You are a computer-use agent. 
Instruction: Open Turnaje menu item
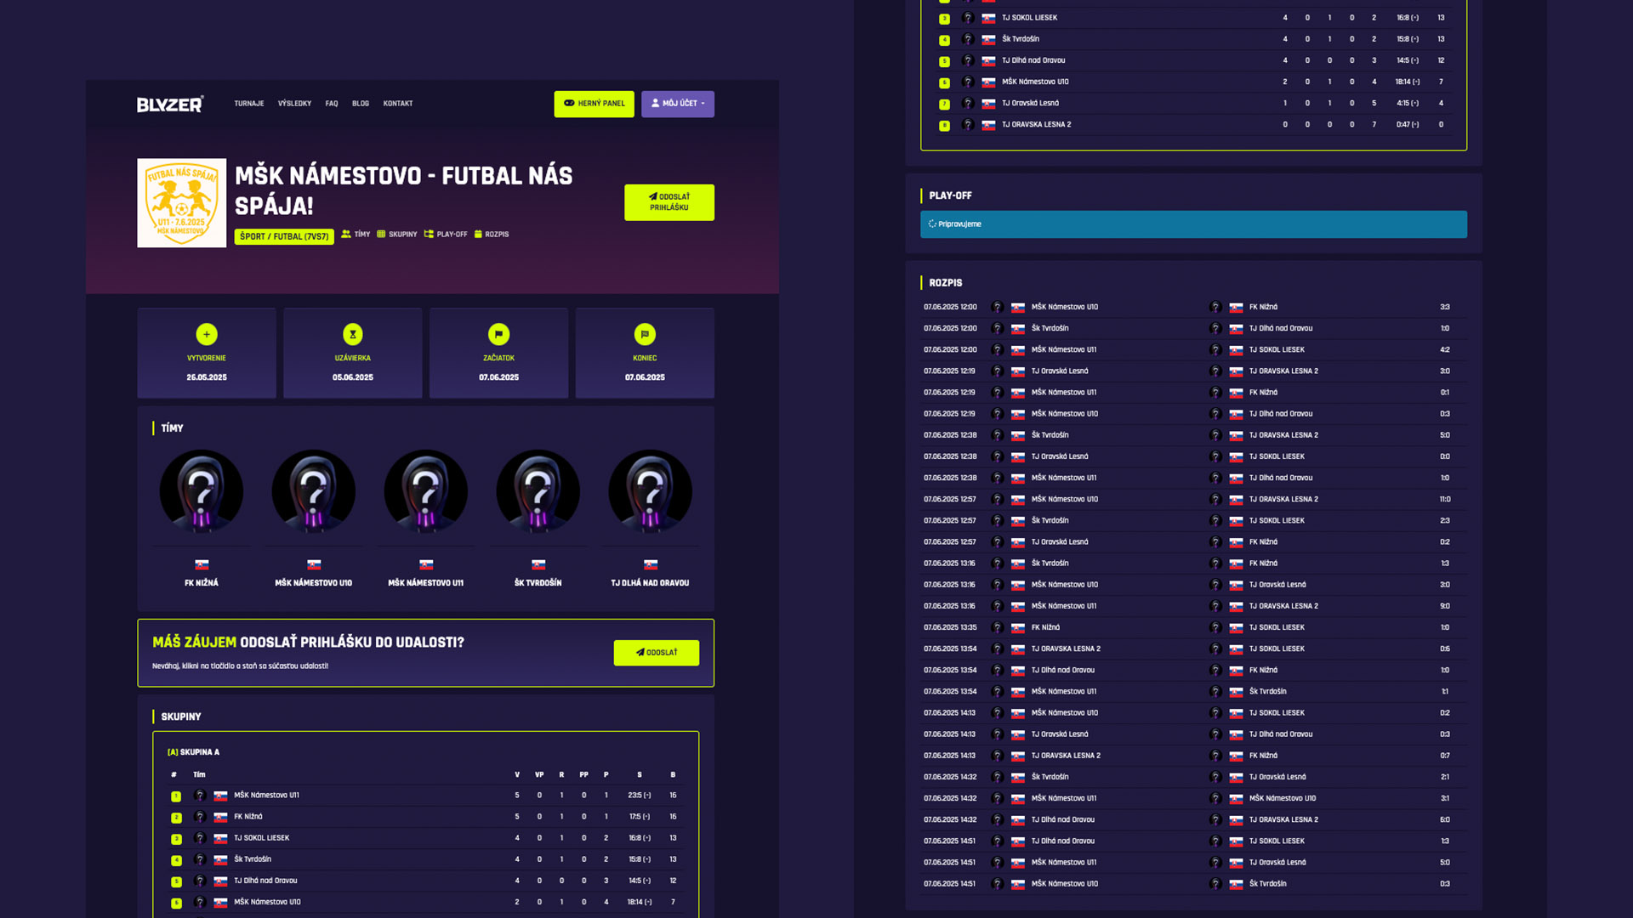point(249,104)
